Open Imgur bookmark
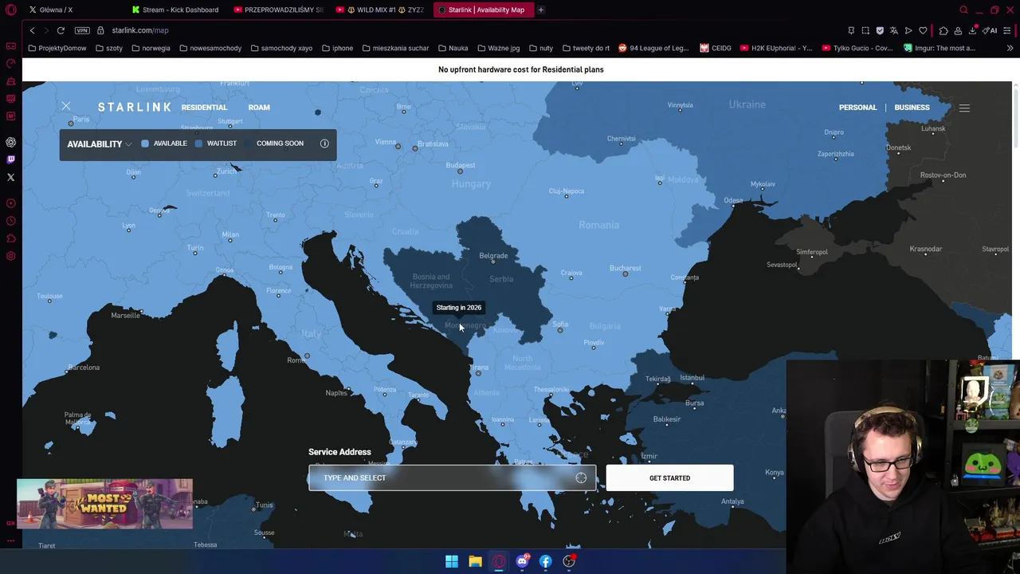Viewport: 1020px width, 574px height. (x=940, y=48)
